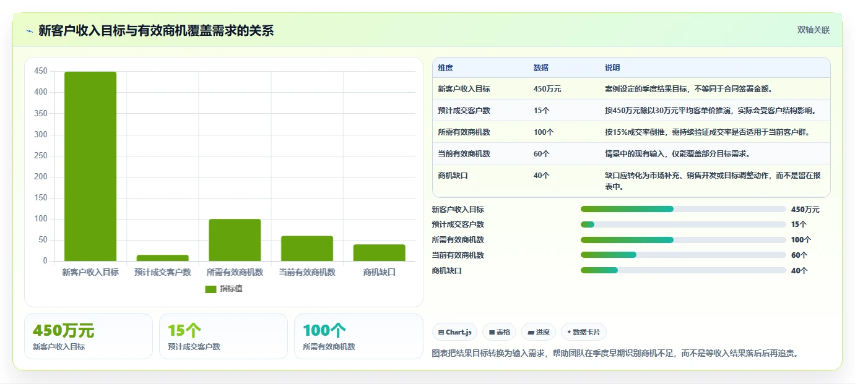Click the description starting 缺口应转化为市场补充
855x384 pixels.
(x=713, y=181)
